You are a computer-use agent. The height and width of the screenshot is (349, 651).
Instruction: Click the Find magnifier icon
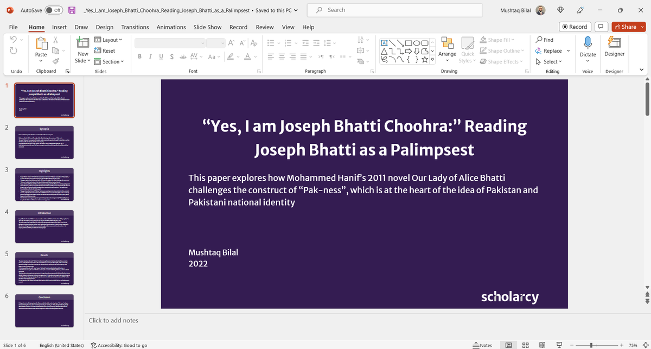(x=539, y=40)
